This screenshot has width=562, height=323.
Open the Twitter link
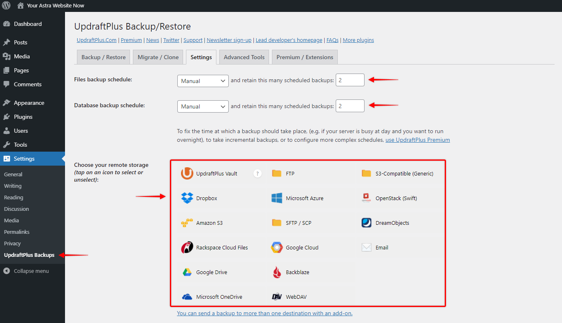click(171, 40)
